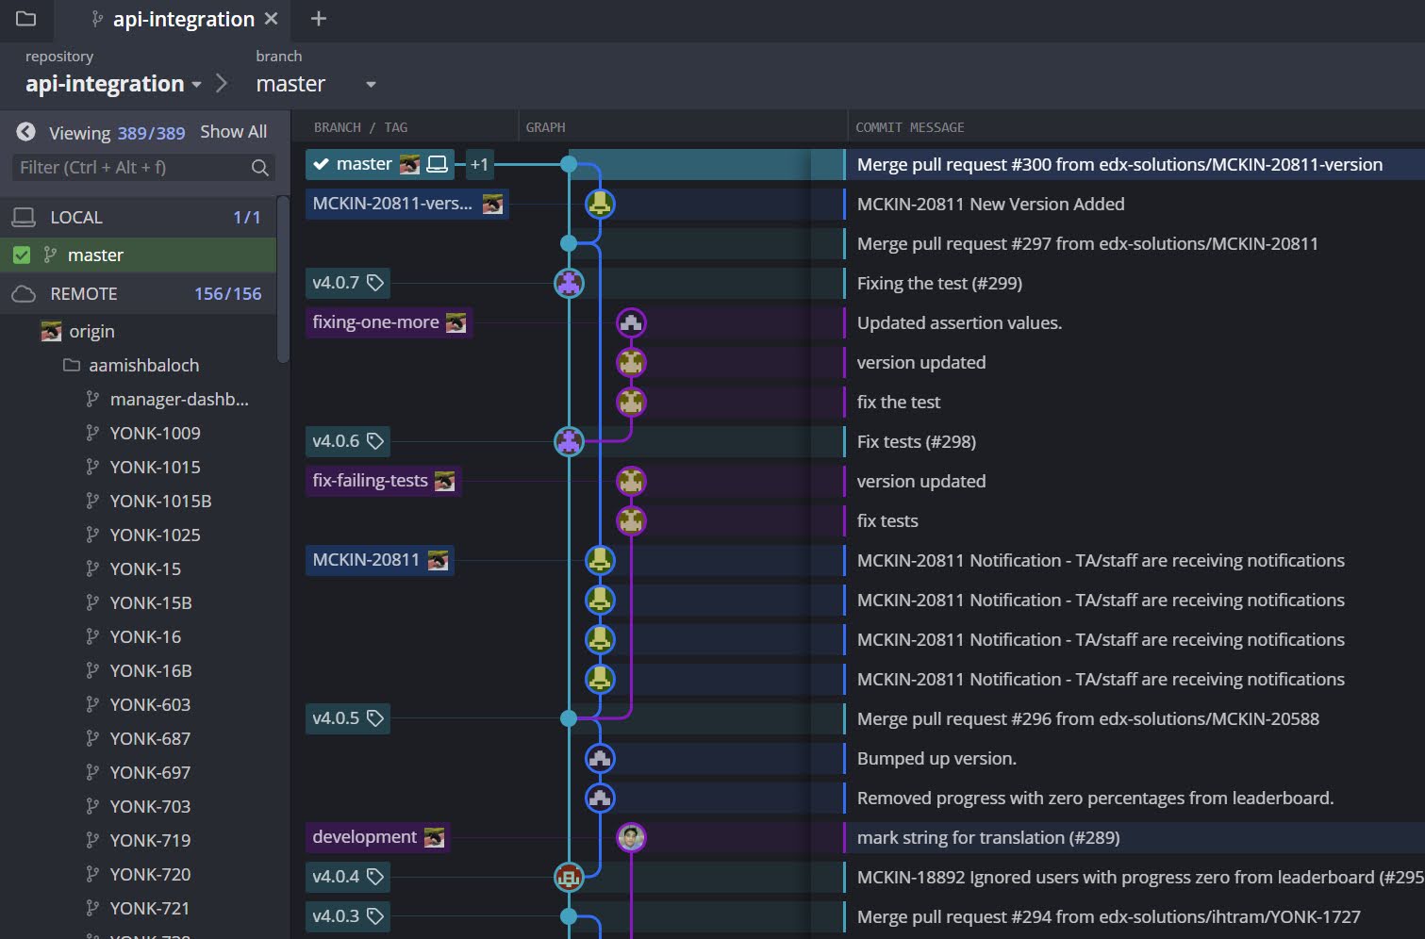
Task: Add a new tab with plus icon
Action: coord(319,19)
